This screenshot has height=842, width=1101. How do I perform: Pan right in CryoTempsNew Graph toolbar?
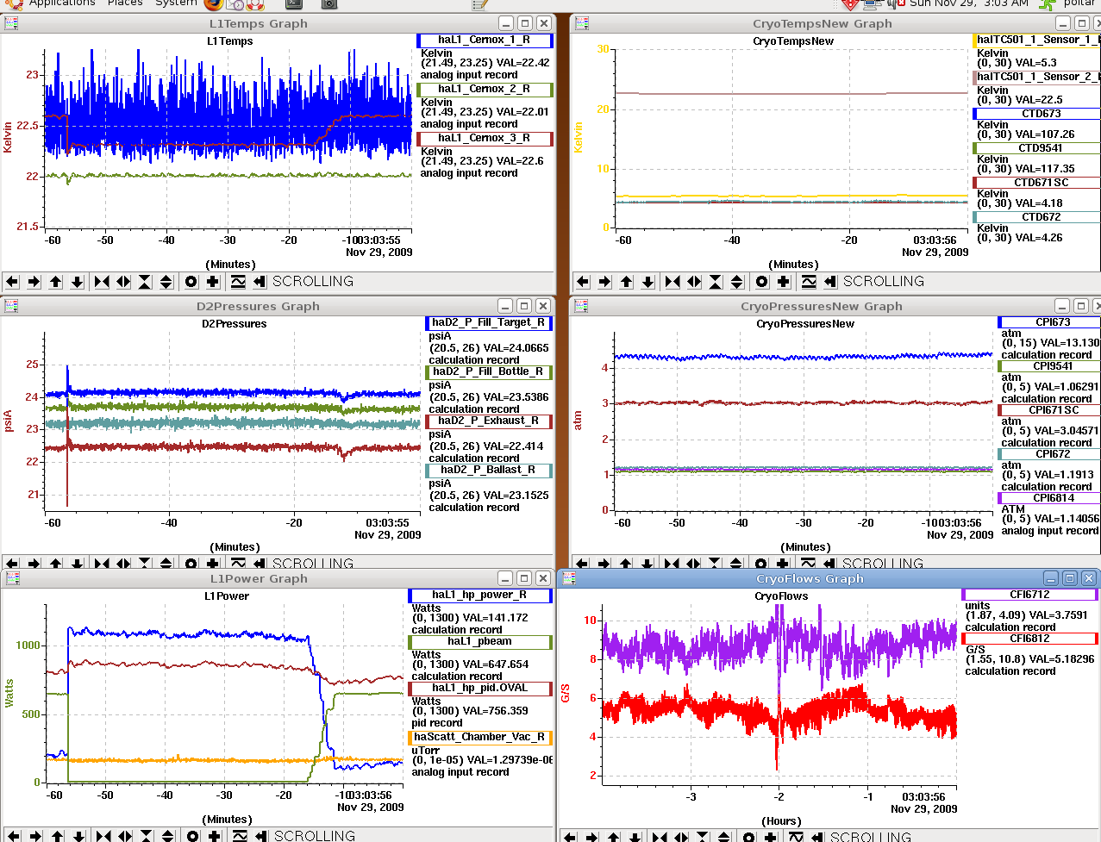tap(604, 282)
